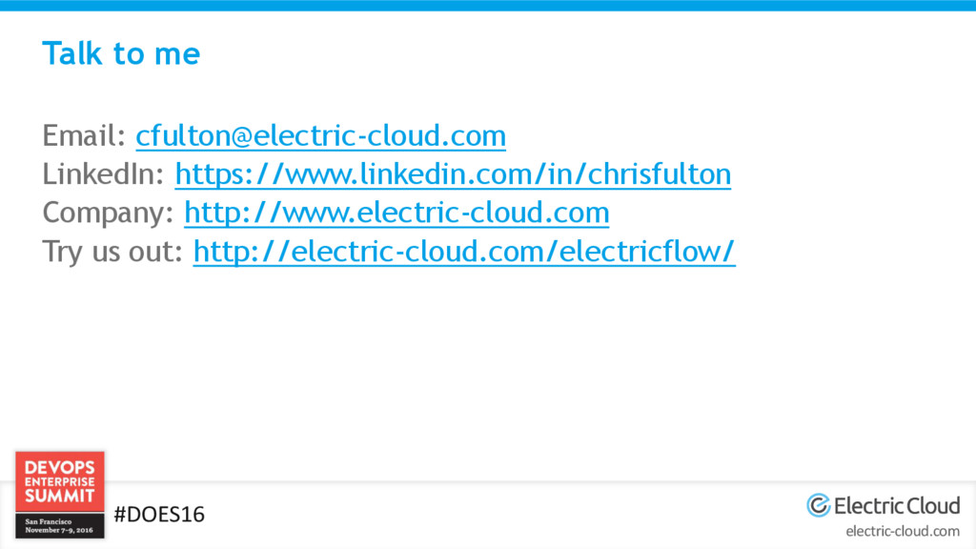Click the blue bar at the slide top
Viewport: 976px width, 549px height.
point(488,6)
